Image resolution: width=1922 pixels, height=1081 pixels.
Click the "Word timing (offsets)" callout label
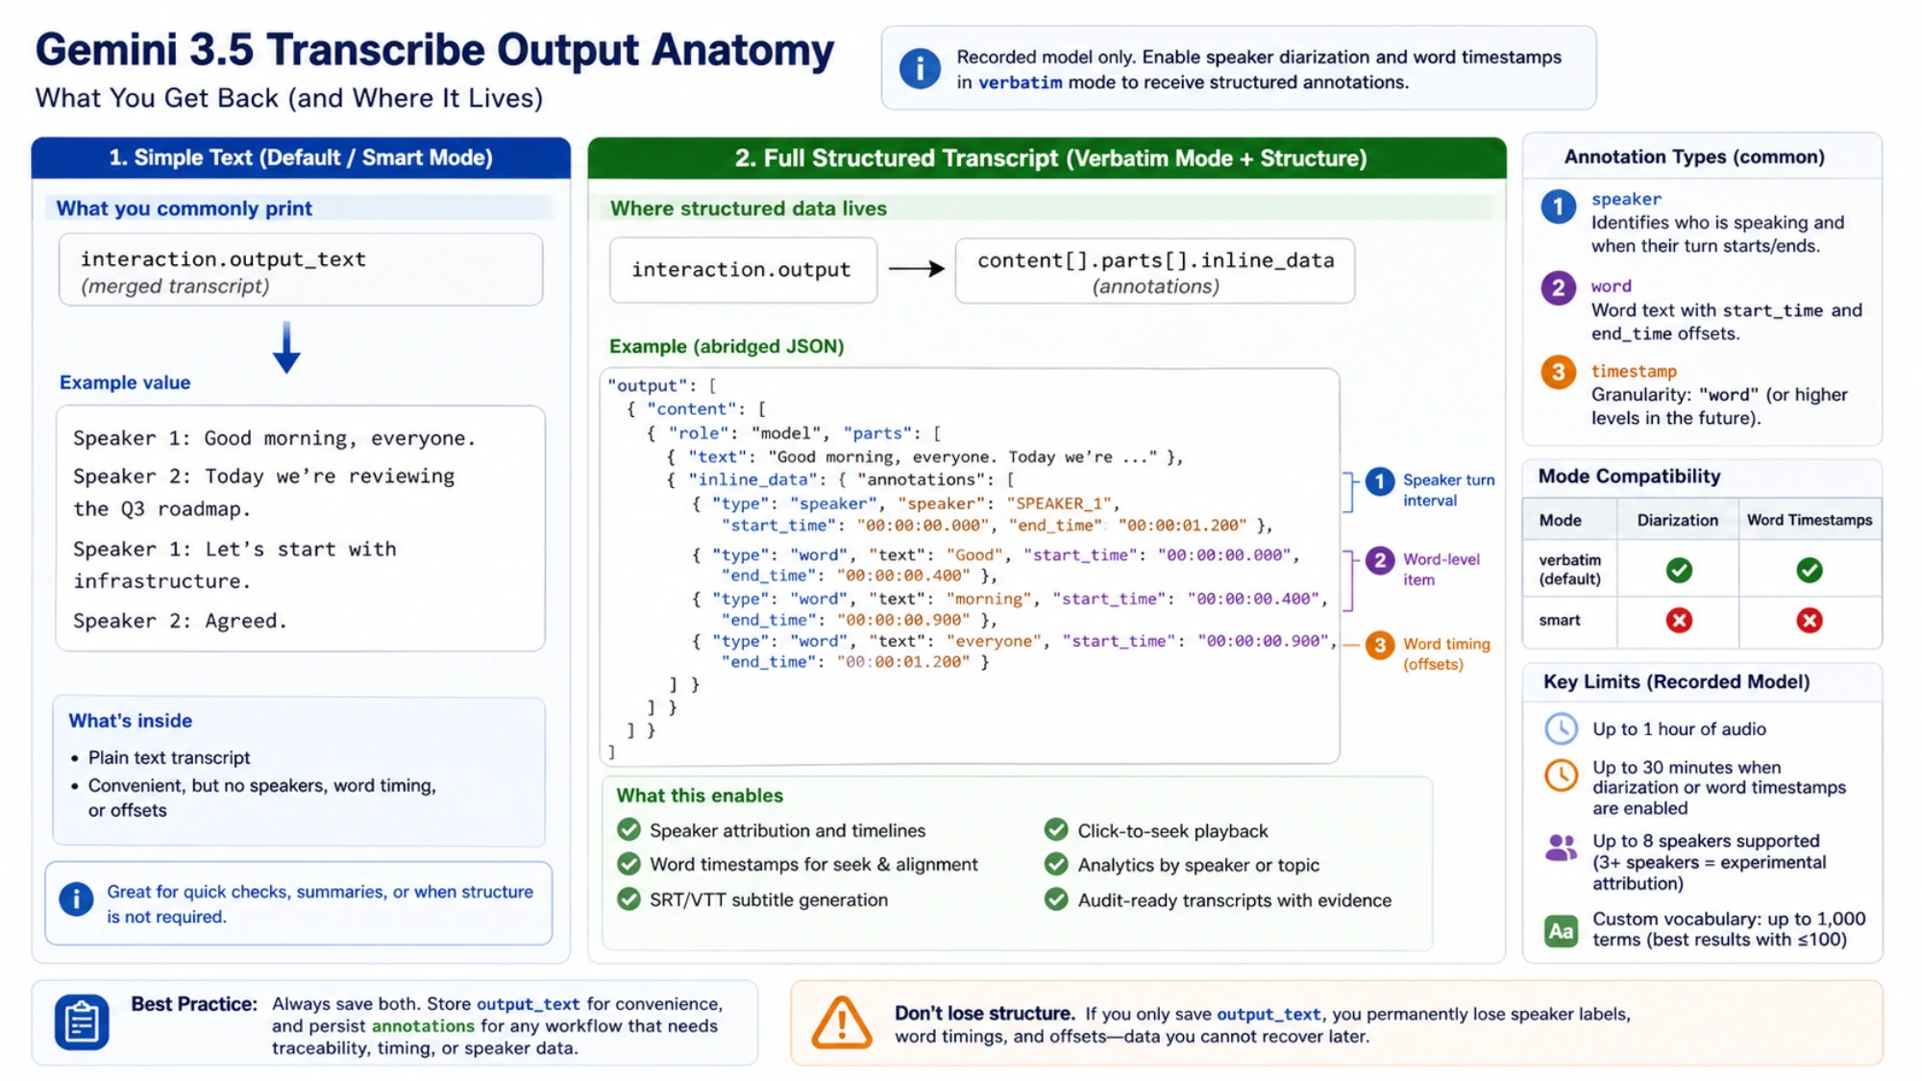pos(1446,654)
